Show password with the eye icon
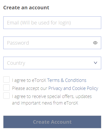The width and height of the screenshot is (105, 132). coord(95,43)
